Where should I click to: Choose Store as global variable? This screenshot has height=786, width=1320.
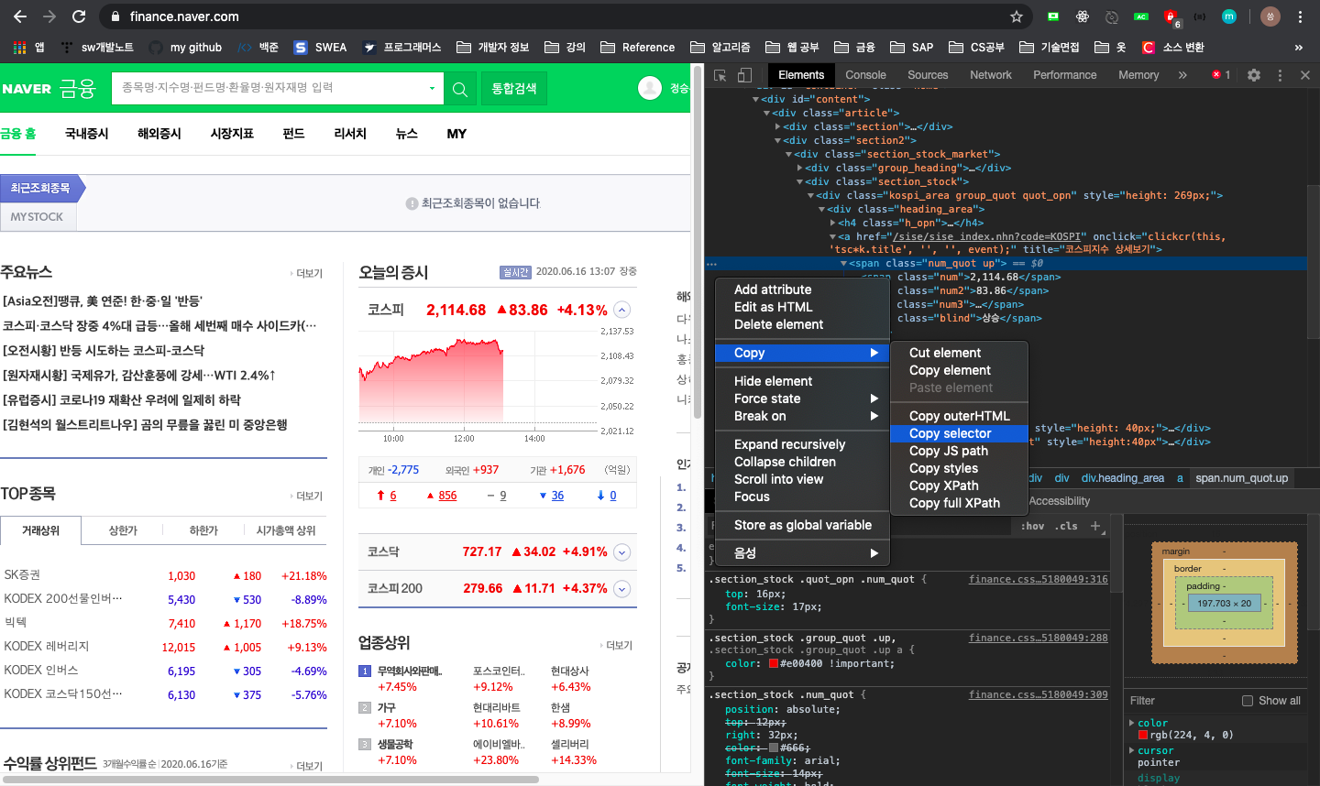click(x=802, y=525)
